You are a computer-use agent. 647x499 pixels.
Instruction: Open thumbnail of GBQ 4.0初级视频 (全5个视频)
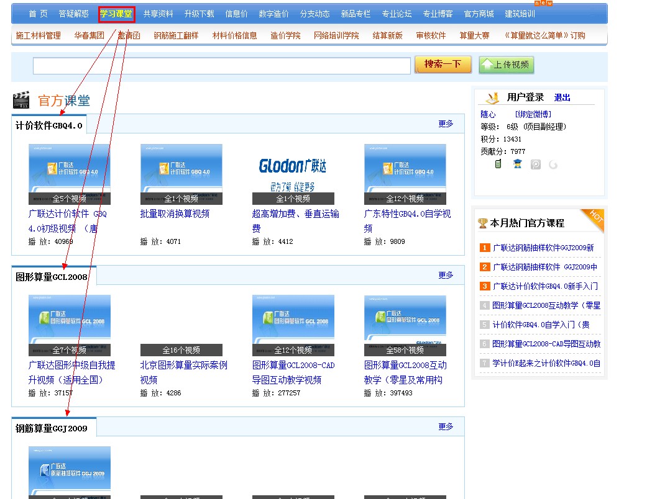coord(70,174)
